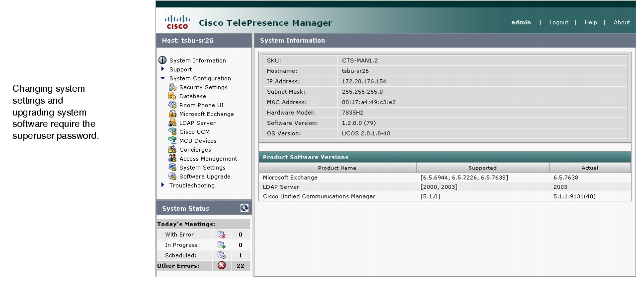The width and height of the screenshot is (636, 297).
Task: Click the Cisco logo
Action: [177, 22]
